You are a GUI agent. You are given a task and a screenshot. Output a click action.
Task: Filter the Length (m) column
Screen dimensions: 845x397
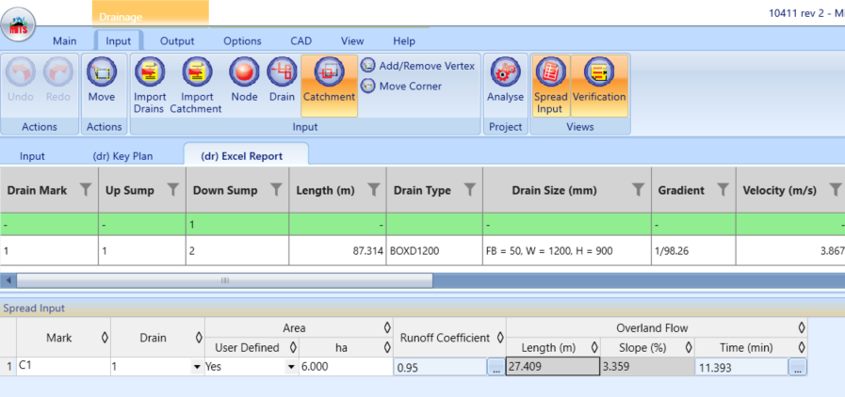pos(373,189)
